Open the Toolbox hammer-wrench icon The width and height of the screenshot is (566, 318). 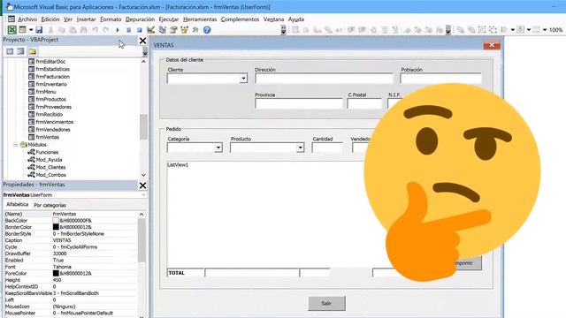click(195, 30)
